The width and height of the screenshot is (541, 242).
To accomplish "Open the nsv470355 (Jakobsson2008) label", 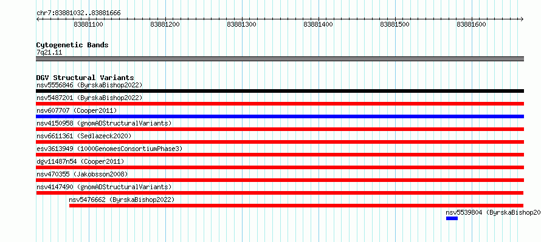I will [82, 174].
